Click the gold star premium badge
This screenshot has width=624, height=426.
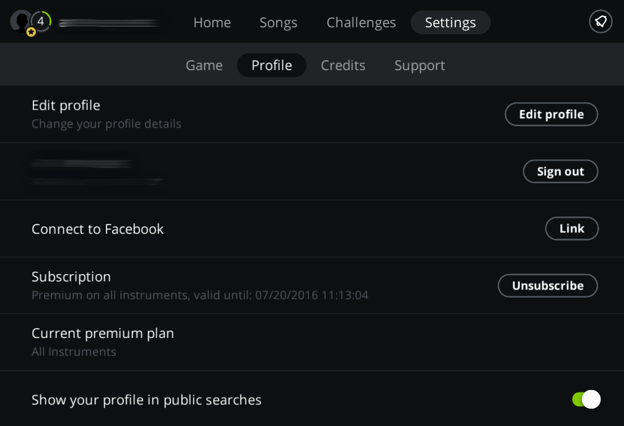click(x=31, y=32)
